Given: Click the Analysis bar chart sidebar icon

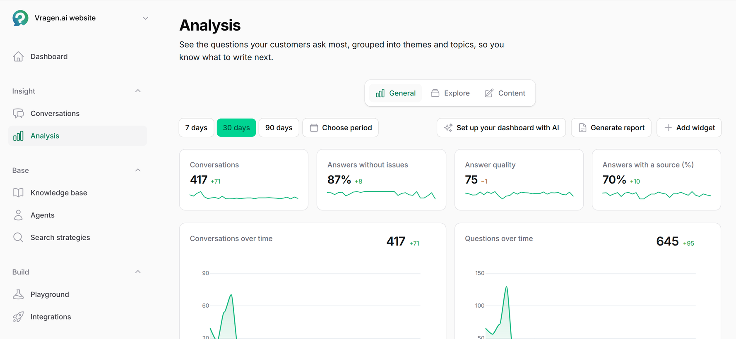Looking at the screenshot, I should pyautogui.click(x=18, y=136).
